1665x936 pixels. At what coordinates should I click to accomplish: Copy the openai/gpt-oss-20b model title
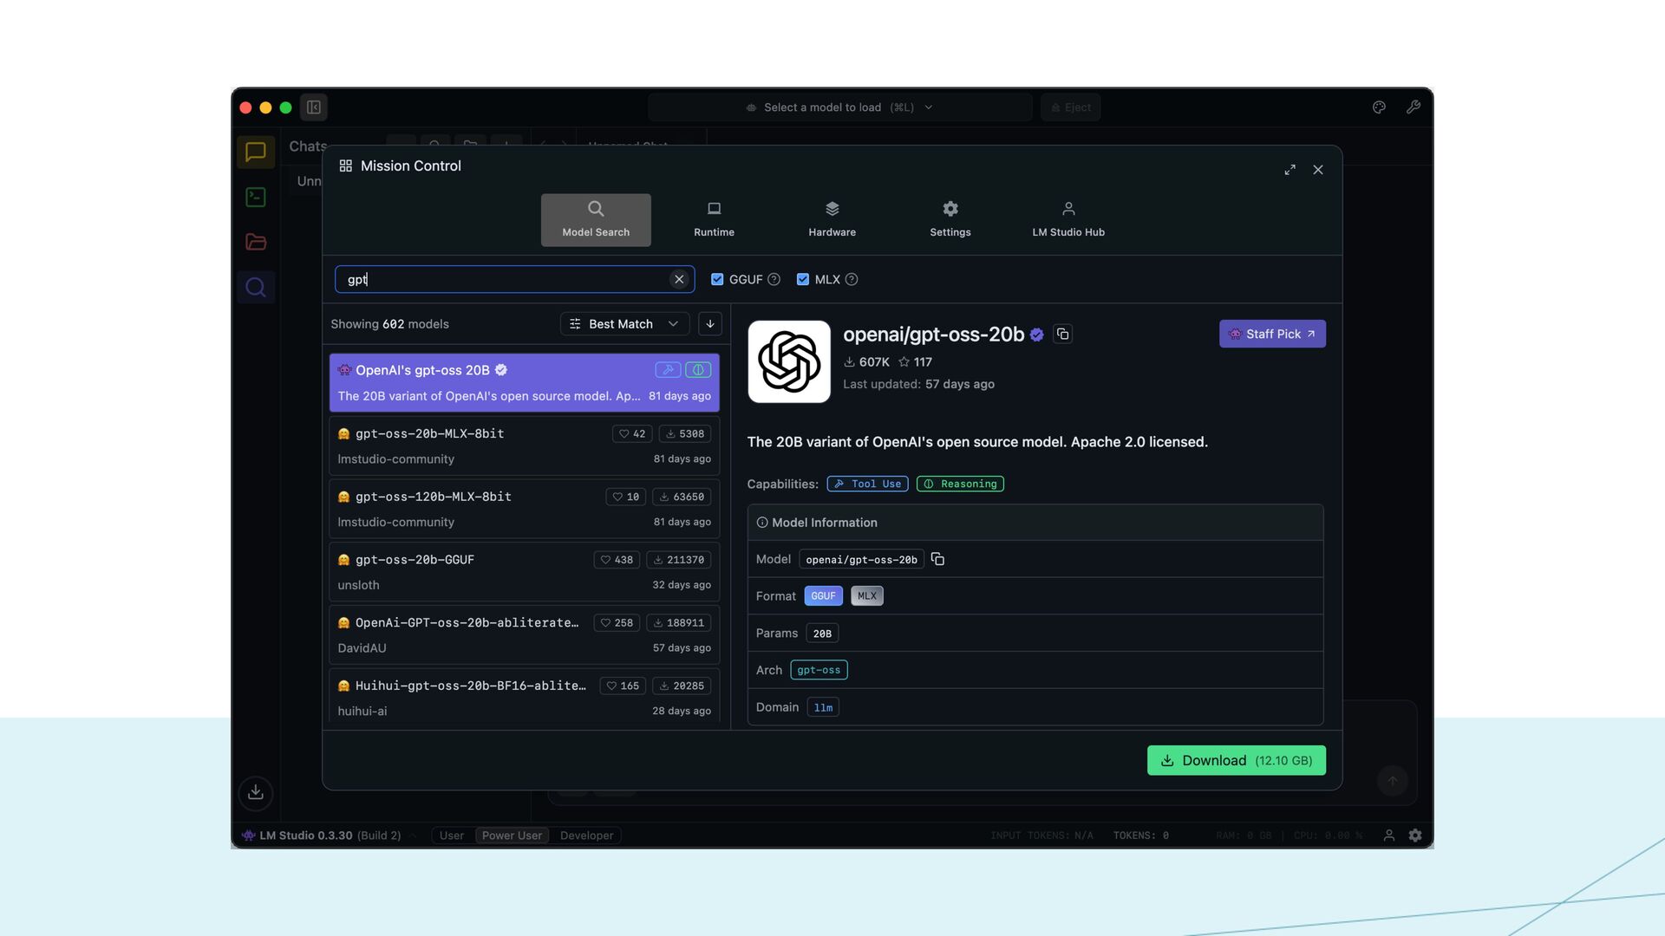coord(1062,335)
